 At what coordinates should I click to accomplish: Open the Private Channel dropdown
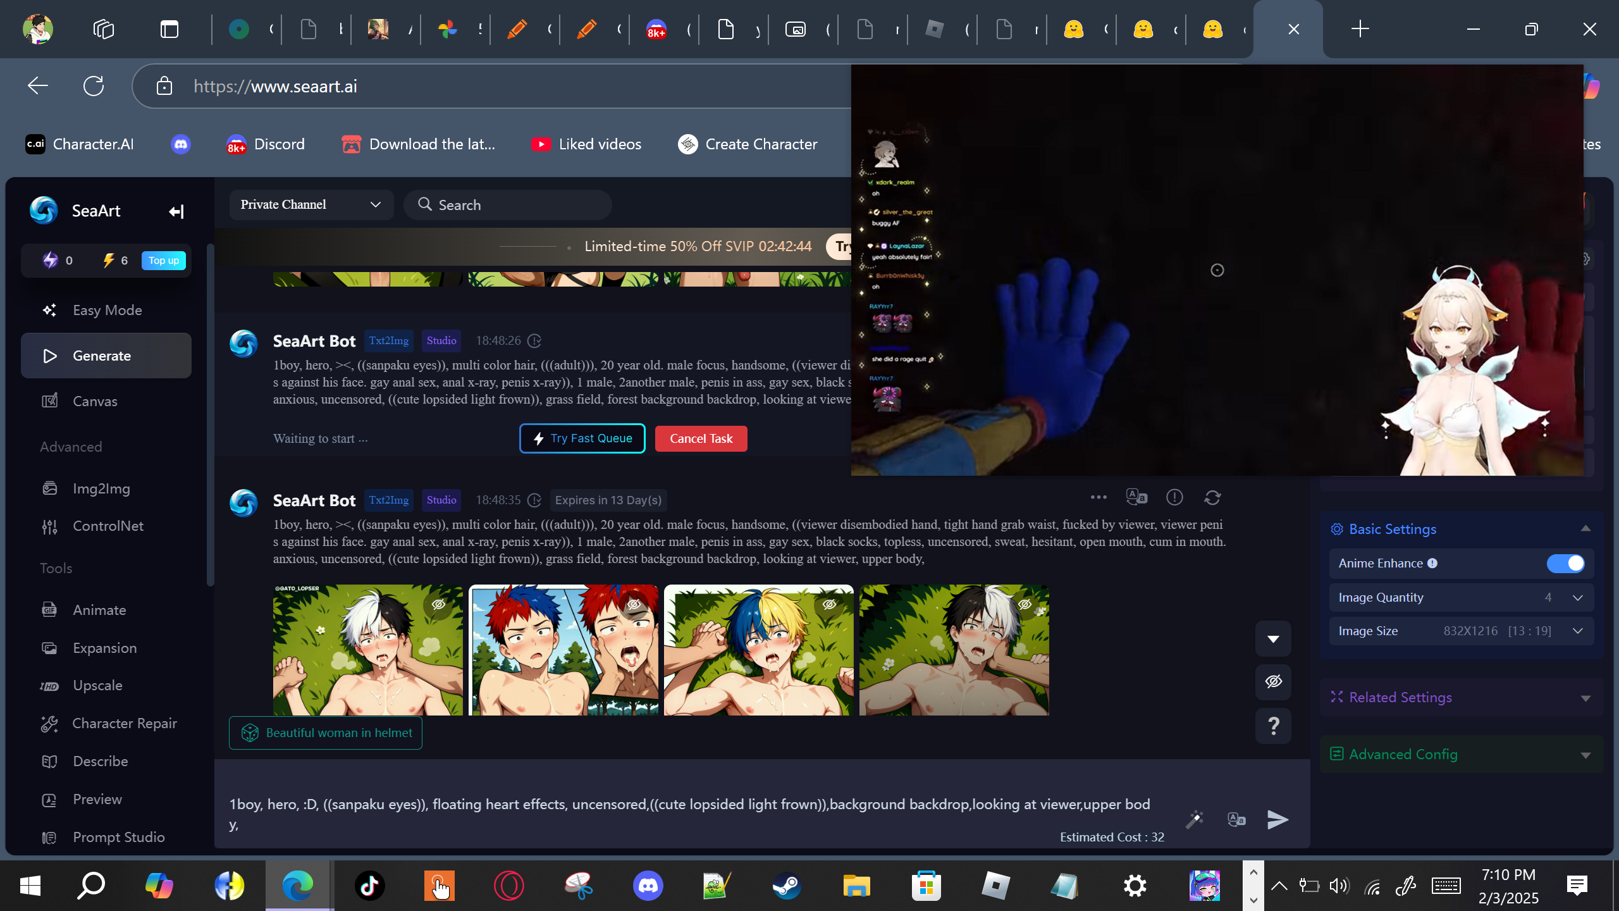[311, 204]
